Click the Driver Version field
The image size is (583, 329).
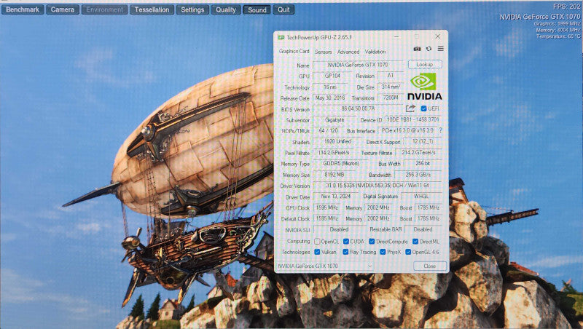377,186
